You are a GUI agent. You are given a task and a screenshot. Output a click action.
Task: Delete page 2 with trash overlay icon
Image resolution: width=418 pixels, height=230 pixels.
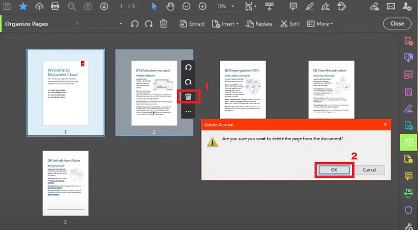(x=188, y=97)
